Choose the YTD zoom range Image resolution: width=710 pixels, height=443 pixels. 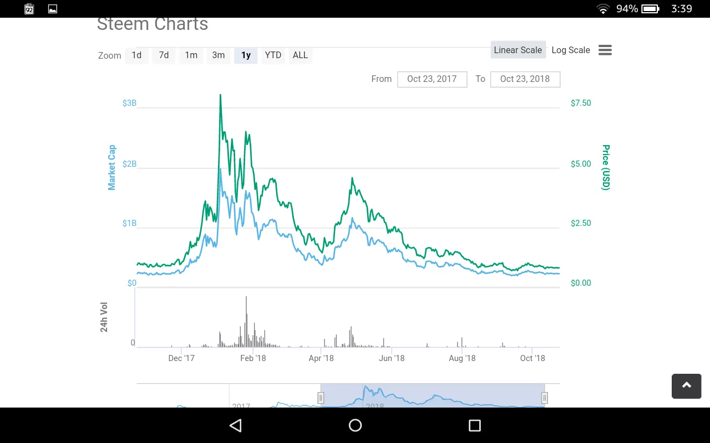[273, 55]
